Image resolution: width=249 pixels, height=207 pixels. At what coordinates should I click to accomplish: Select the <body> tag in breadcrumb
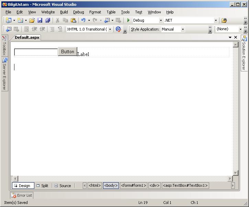point(111,186)
